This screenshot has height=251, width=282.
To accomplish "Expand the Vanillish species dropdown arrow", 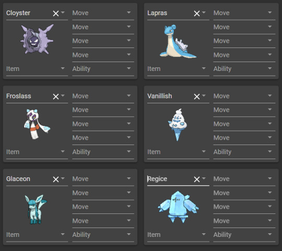I will pos(204,95).
